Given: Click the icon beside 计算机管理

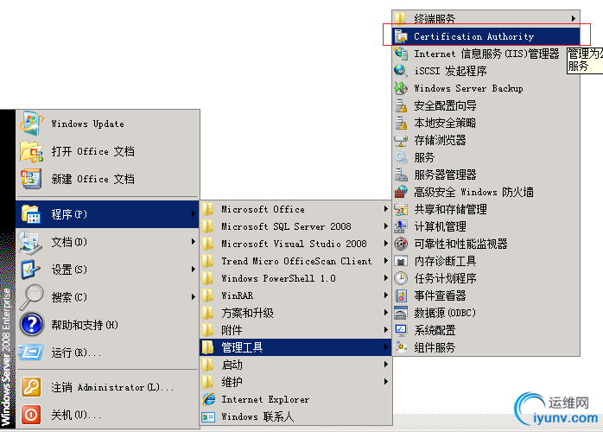Looking at the screenshot, I should click(x=401, y=226).
